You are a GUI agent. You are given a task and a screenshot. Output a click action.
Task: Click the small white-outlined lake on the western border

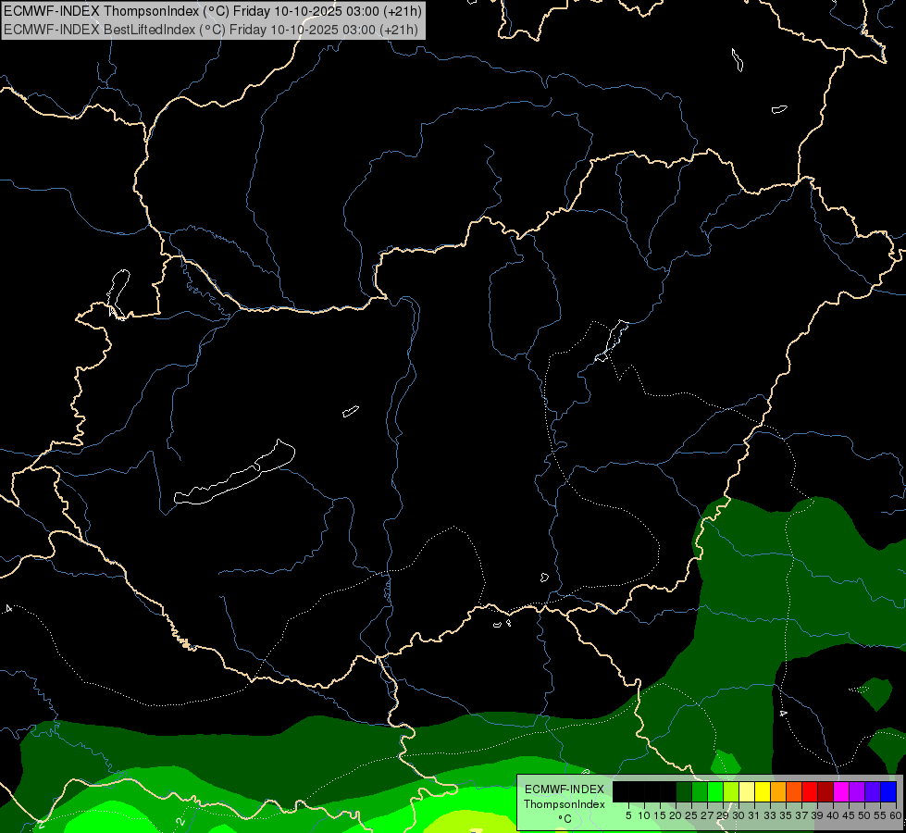point(118,291)
